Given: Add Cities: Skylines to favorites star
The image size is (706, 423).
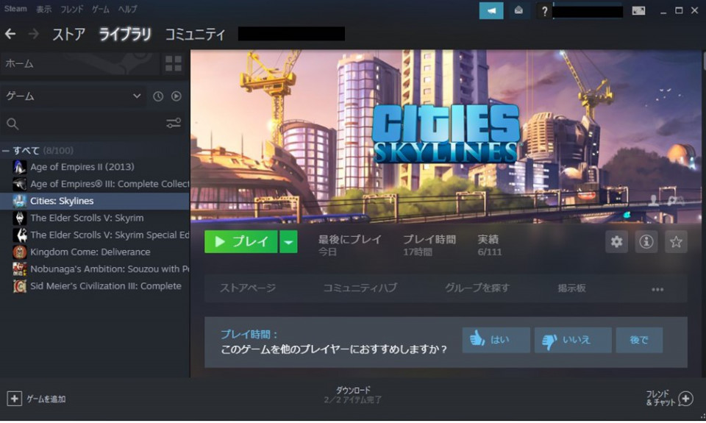Looking at the screenshot, I should click(676, 242).
